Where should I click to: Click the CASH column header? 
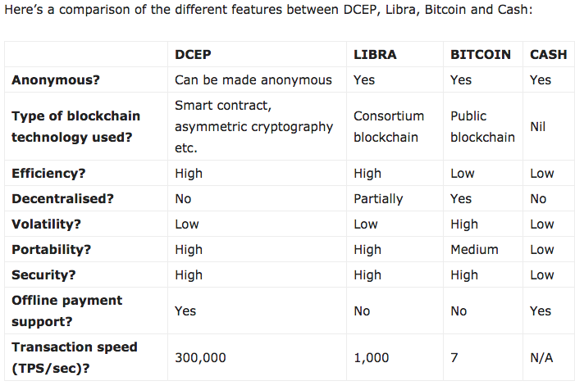pyautogui.click(x=548, y=54)
